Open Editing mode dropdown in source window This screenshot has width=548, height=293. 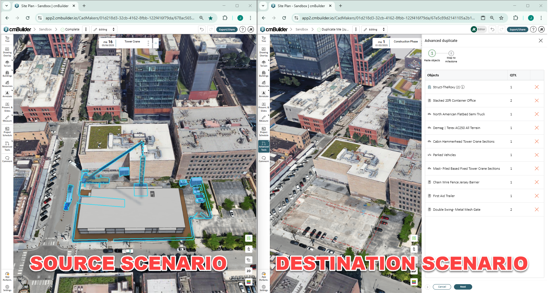coord(104,29)
